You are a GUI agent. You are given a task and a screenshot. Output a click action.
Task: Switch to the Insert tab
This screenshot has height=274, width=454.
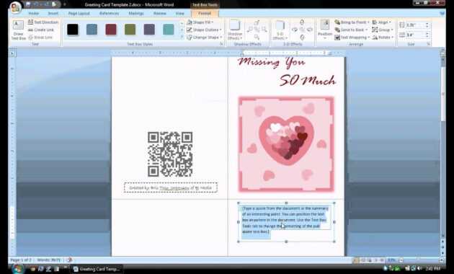coord(53,13)
